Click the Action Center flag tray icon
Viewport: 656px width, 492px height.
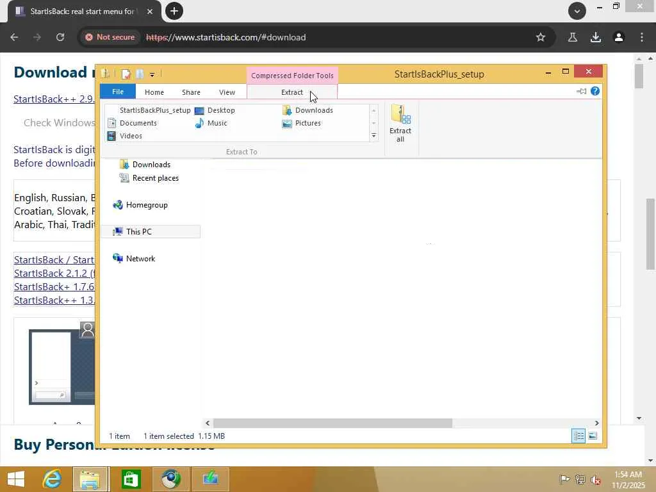pyautogui.click(x=564, y=479)
